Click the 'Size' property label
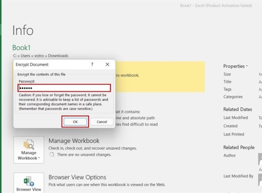Viewport: 262px width, 193px height. pos(227,74)
